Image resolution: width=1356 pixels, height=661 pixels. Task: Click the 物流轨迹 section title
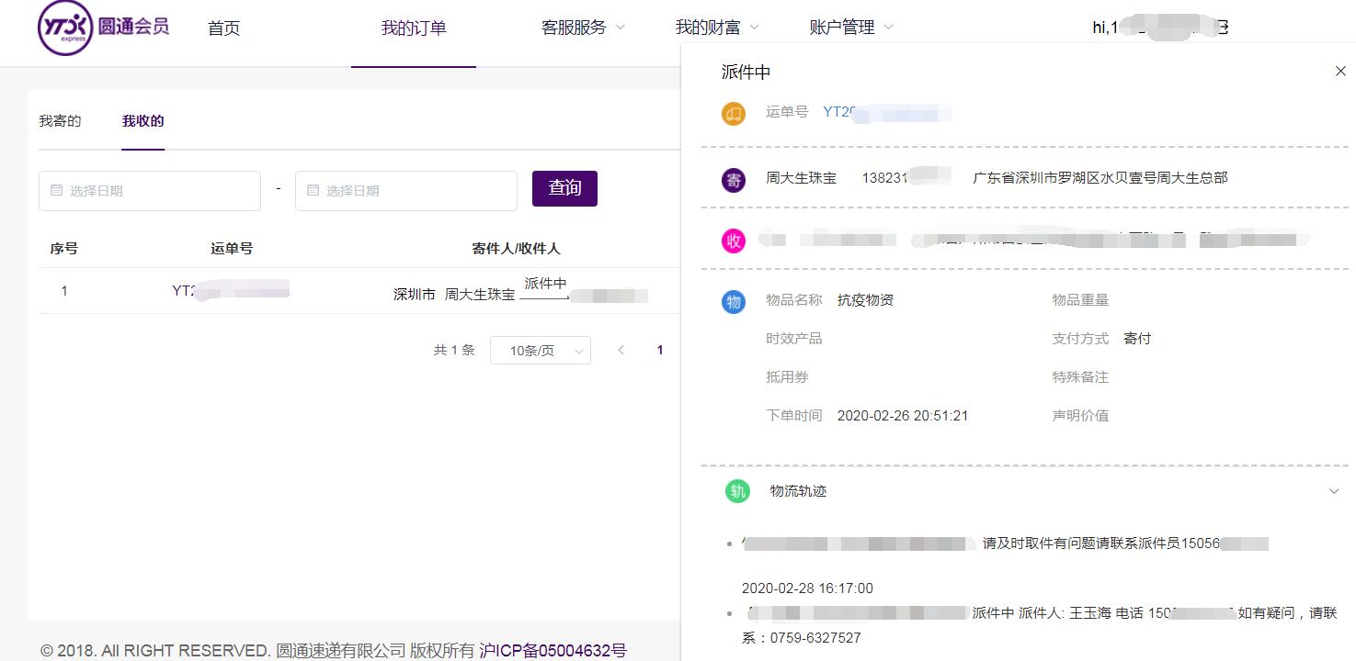point(798,491)
